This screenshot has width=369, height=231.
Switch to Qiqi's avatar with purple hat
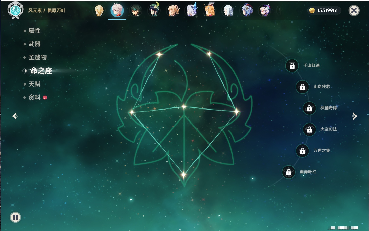pyautogui.click(x=264, y=11)
